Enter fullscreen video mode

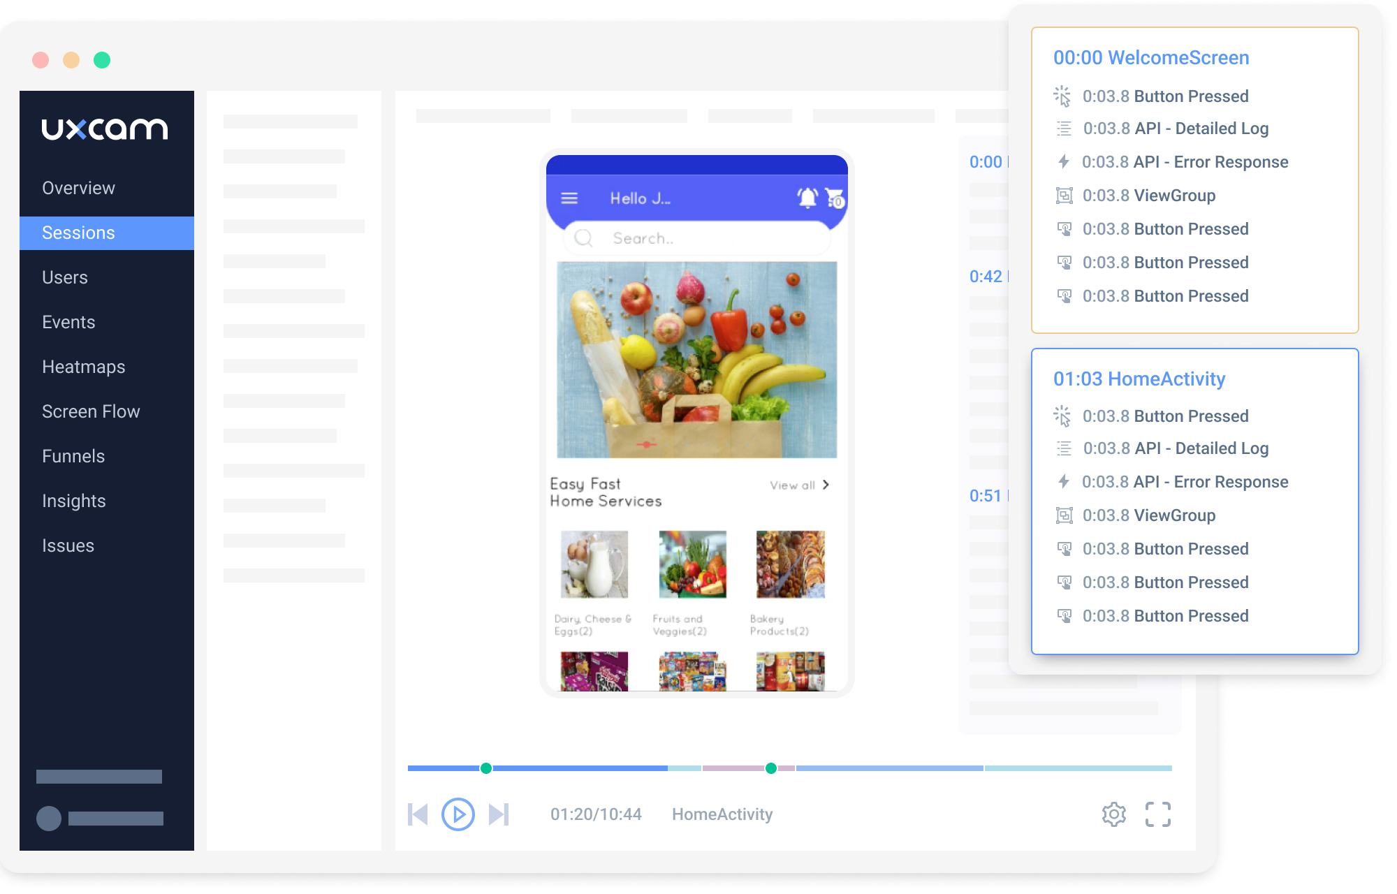click(1157, 814)
